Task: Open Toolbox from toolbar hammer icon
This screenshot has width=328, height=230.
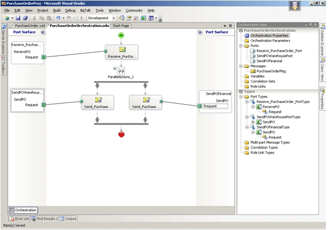Action: coord(136,18)
